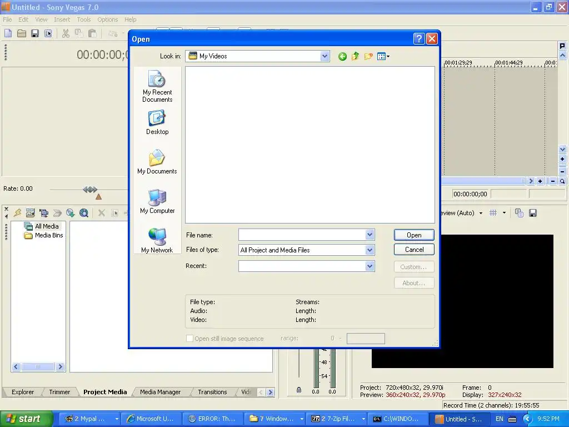Click the overlay grid icon in preview toolbar
The width and height of the screenshot is (569, 427).
pos(493,213)
